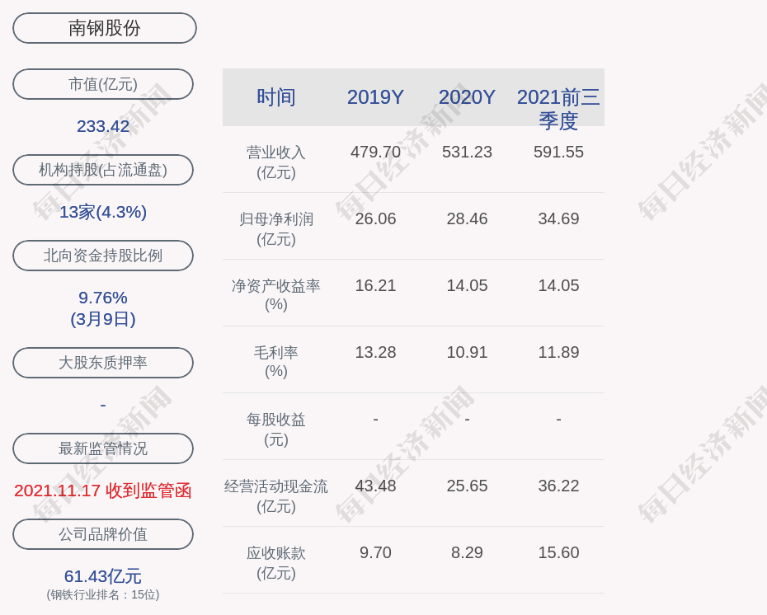Select the 大股东质押率 pill

[x=103, y=362]
